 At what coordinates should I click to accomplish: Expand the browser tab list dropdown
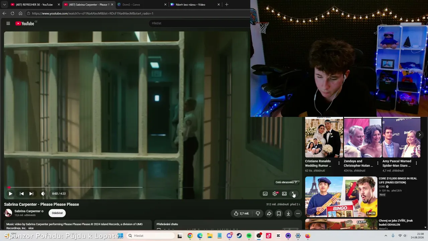pos(4,5)
